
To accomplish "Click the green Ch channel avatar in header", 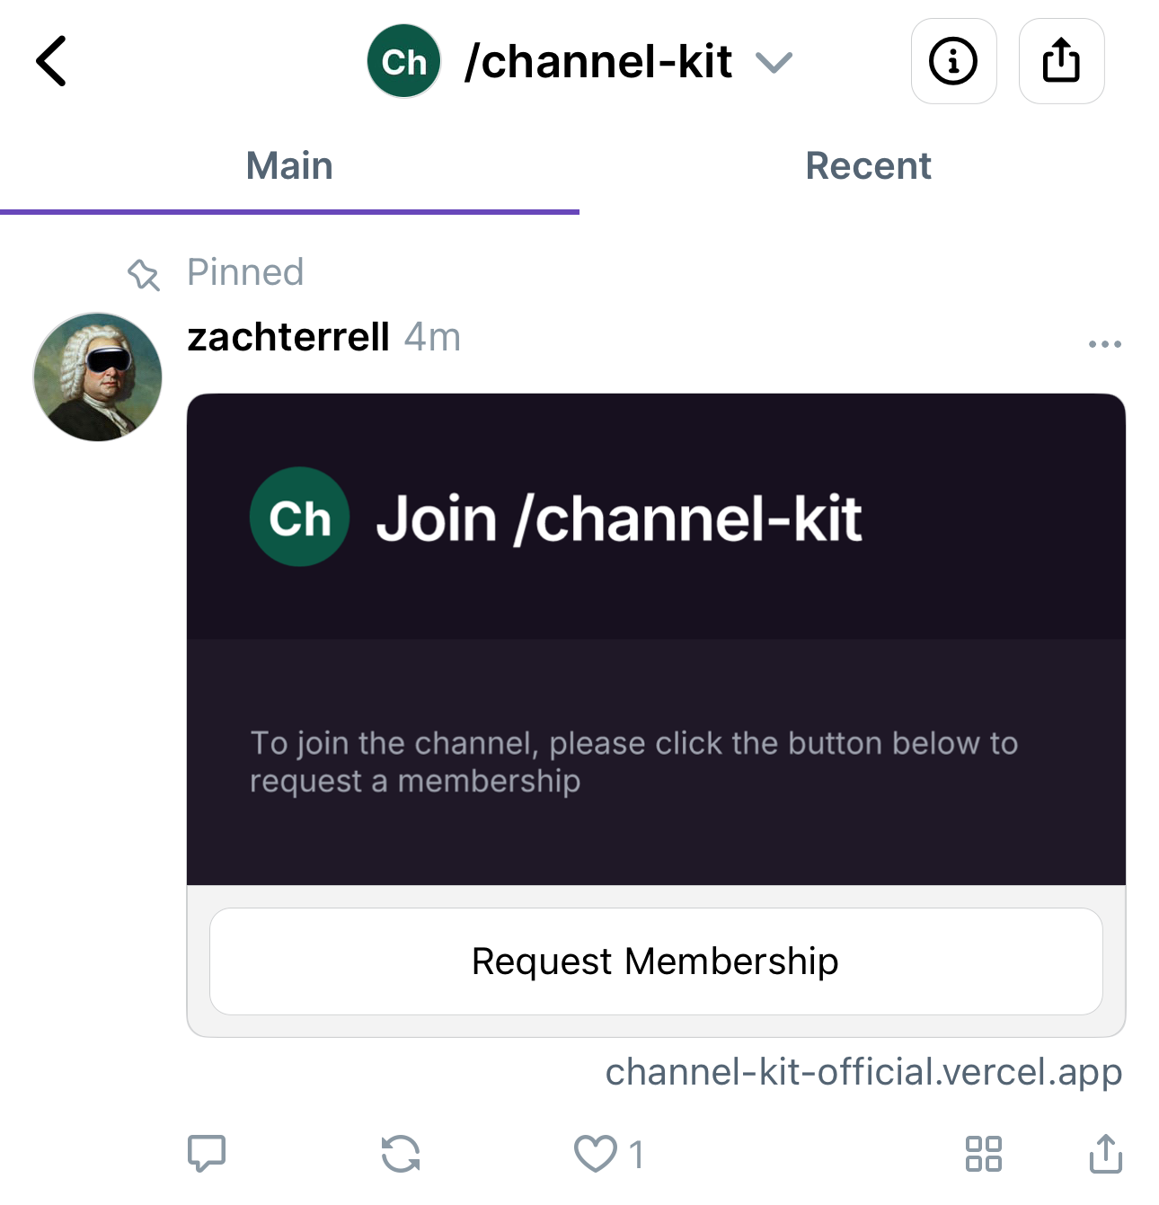I will coord(404,61).
